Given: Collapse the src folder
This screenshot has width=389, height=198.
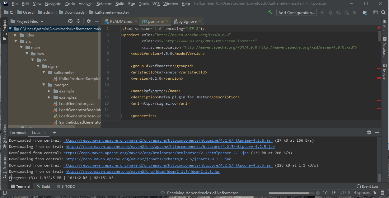Looking at the screenshot, I should pos(16,41).
